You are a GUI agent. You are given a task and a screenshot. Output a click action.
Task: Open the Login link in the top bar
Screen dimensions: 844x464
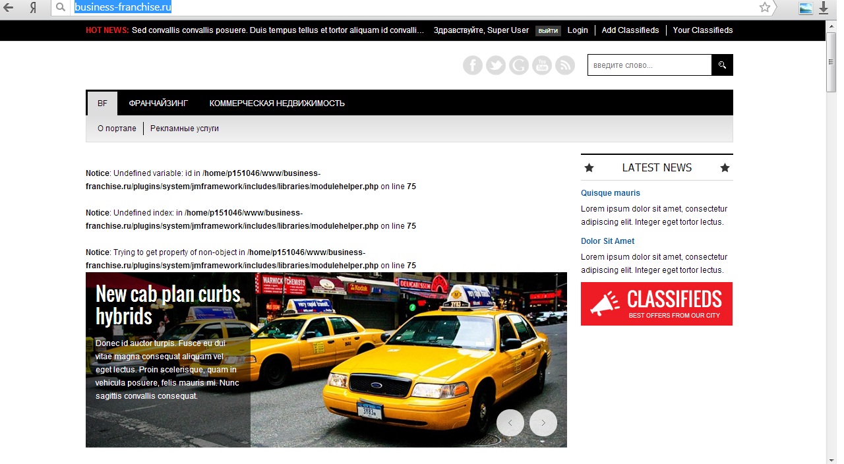[578, 30]
